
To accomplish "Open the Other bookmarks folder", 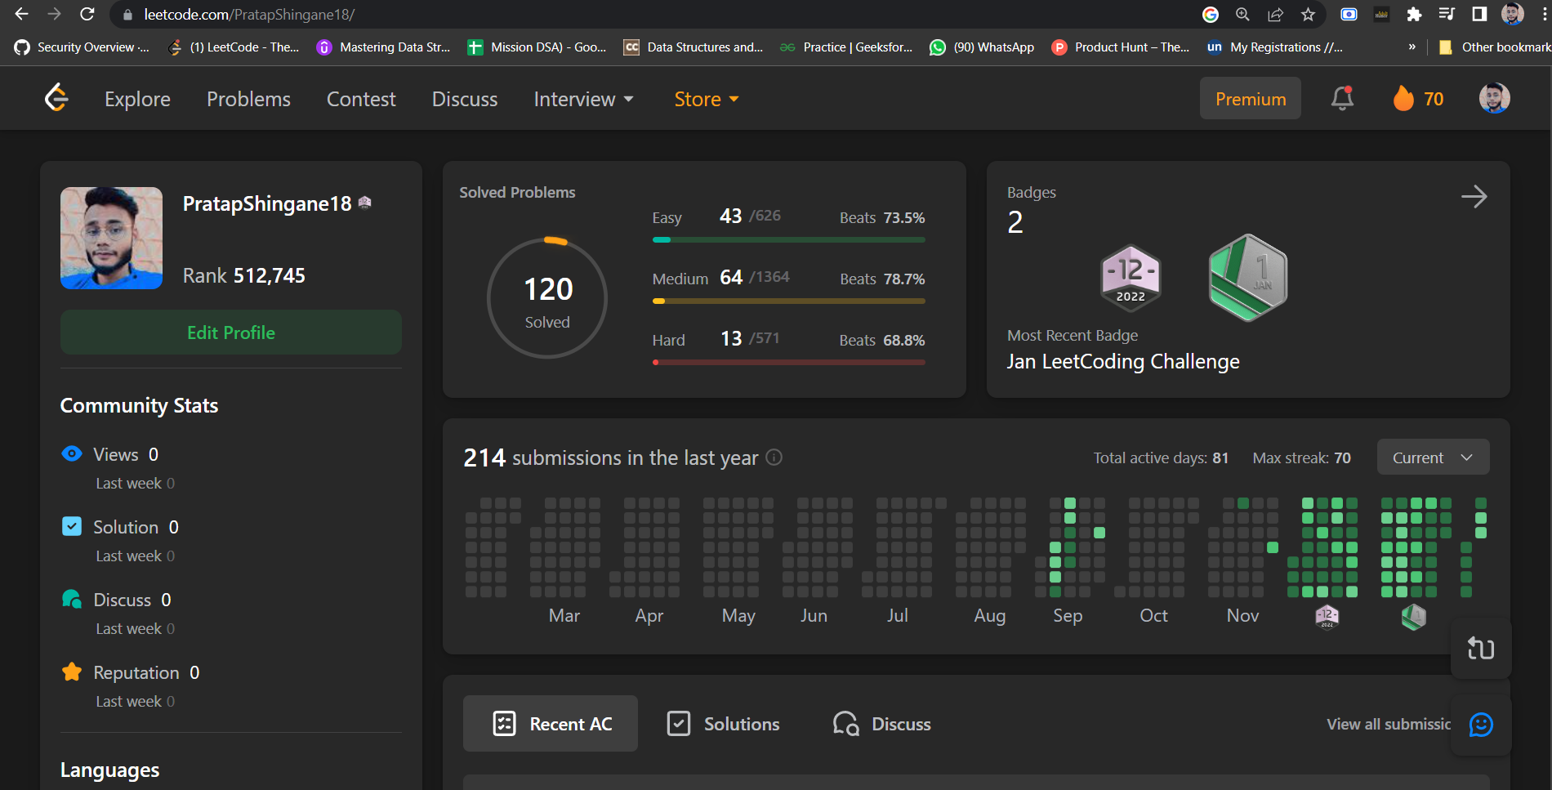I will (1493, 47).
